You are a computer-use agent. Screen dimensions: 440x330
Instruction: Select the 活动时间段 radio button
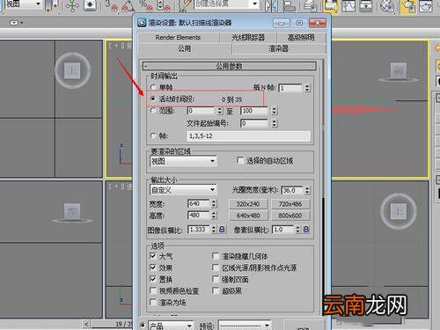coord(153,99)
